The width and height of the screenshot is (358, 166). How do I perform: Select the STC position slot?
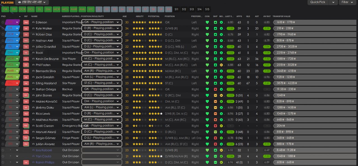click(90, 9)
